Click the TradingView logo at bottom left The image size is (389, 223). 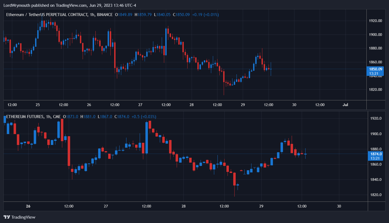pos(19,217)
